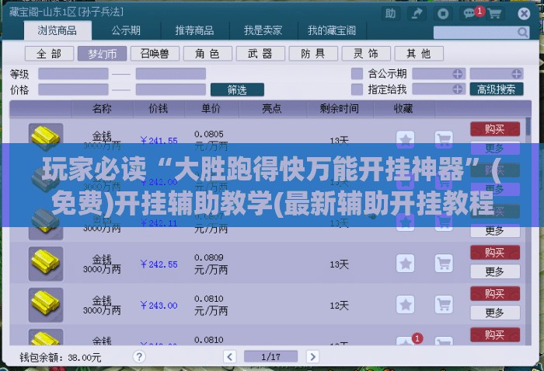Click the maximum 价格 input field
Screen dimensions: 544x371
(x=171, y=89)
